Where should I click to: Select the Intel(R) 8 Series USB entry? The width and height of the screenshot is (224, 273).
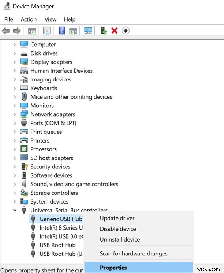coord(61,228)
